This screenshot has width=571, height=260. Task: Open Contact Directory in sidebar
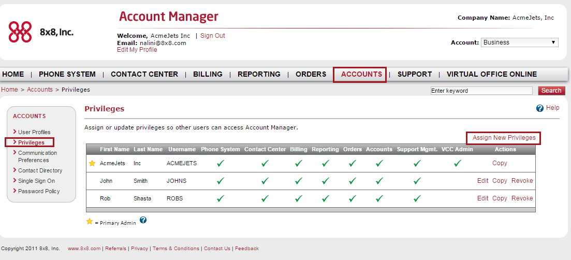40,170
